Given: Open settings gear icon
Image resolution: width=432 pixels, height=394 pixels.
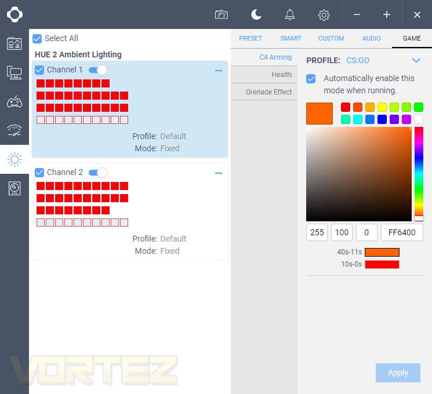Looking at the screenshot, I should (324, 15).
